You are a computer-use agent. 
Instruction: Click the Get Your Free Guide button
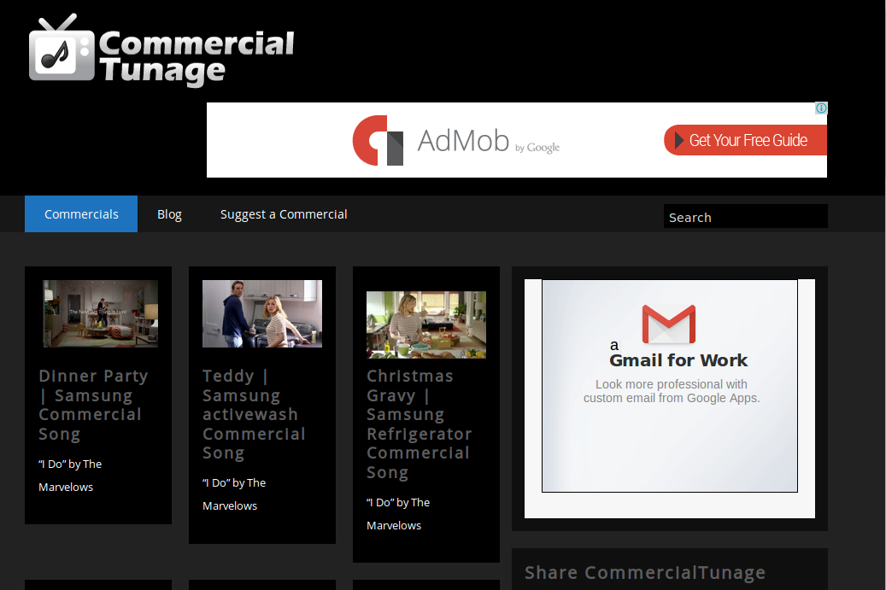coord(745,140)
